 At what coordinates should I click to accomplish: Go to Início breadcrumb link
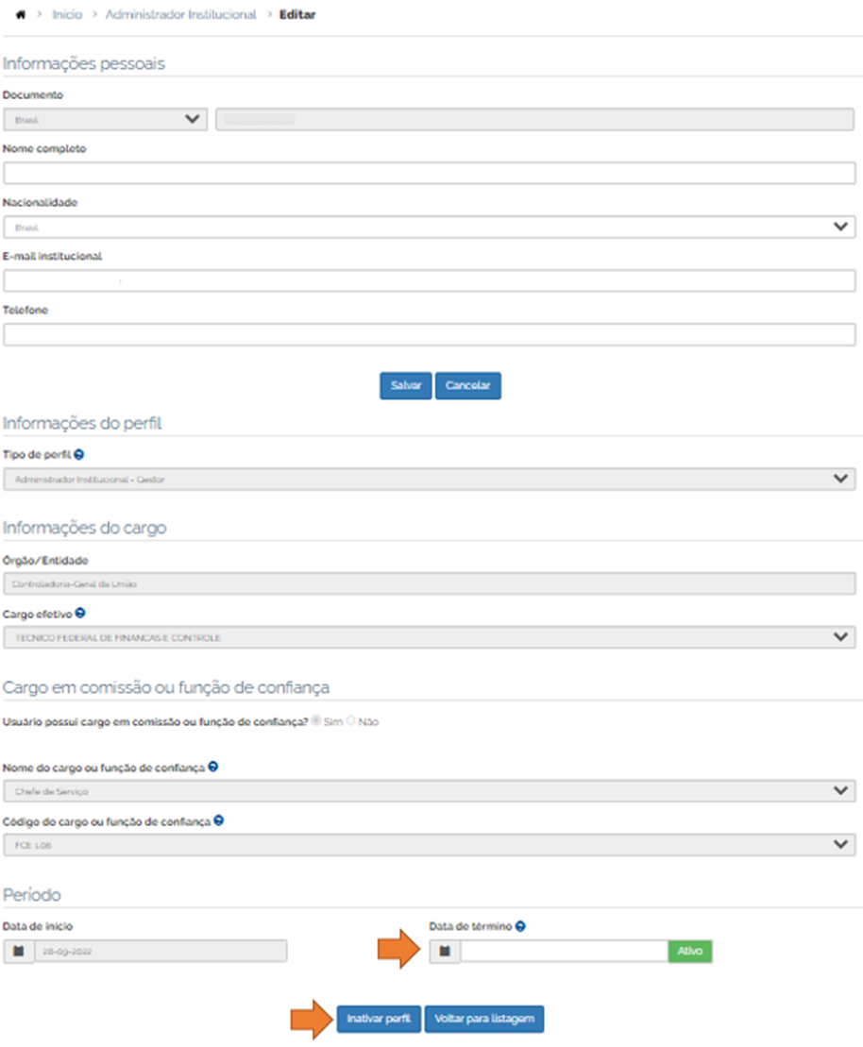coord(68,16)
